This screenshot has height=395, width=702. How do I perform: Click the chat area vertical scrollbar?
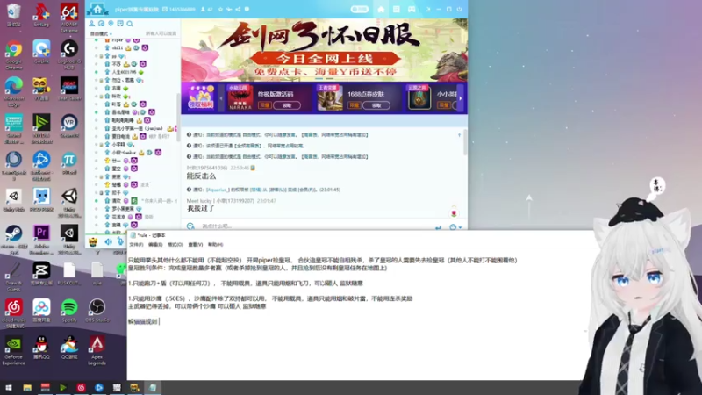pyautogui.click(x=465, y=143)
